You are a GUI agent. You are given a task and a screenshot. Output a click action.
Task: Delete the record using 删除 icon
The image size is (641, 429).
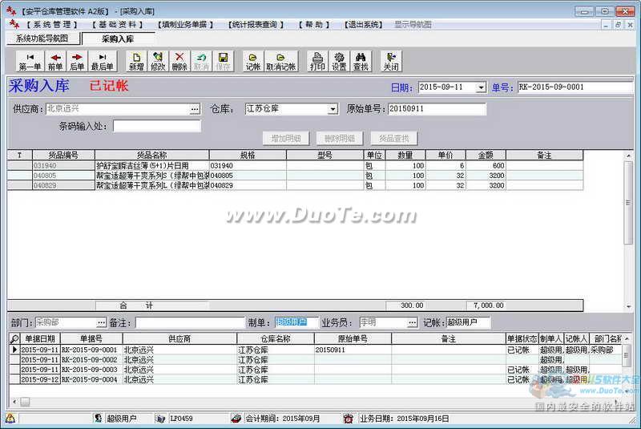tap(179, 62)
